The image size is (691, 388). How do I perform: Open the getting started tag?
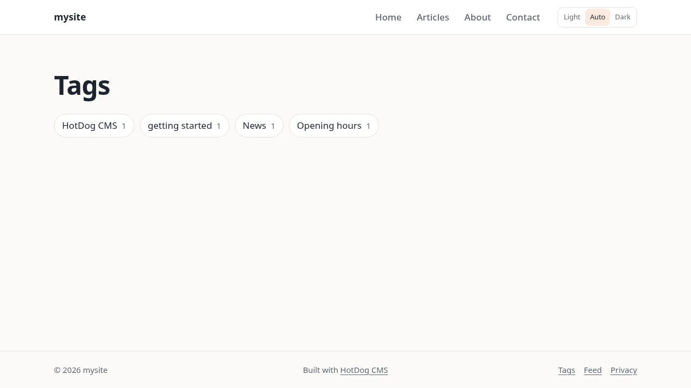click(x=185, y=126)
